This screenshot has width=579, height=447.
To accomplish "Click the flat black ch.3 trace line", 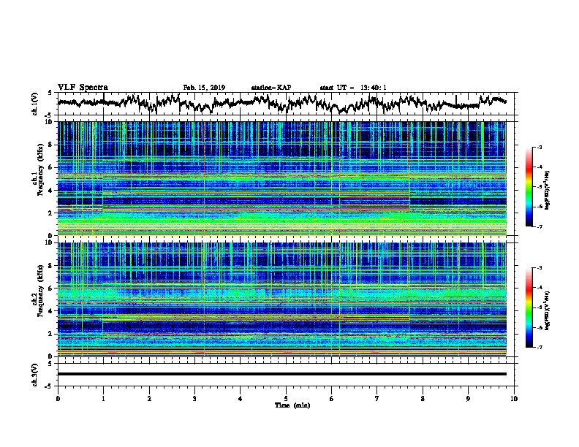I will [x=281, y=374].
